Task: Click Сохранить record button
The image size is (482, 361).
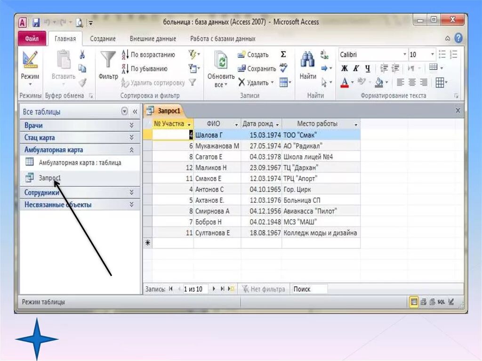Action: coord(257,69)
